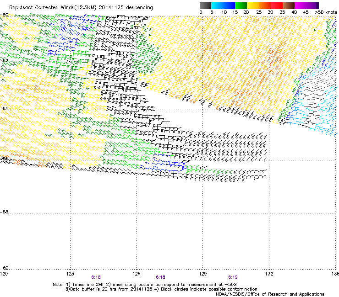Pick the orange 25–30 knots legend swatch
The width and height of the screenshot is (339, 297).
[x=265, y=5]
